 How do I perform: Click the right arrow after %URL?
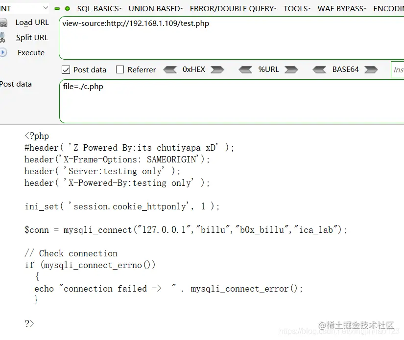pos(291,70)
